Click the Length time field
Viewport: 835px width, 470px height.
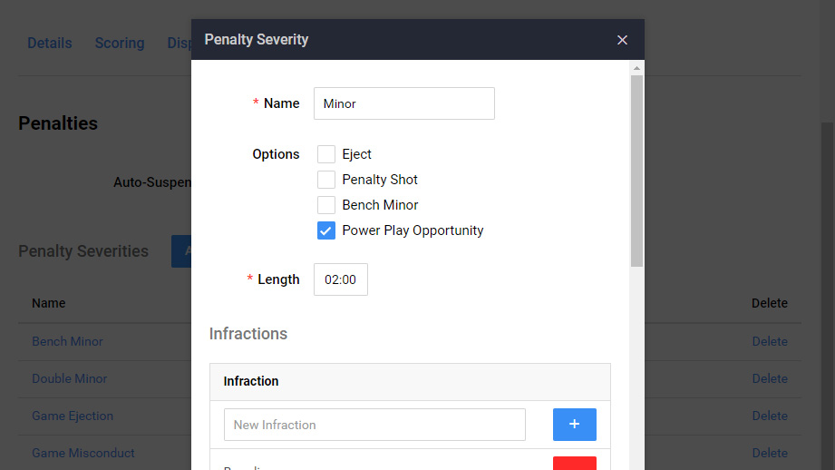(341, 279)
